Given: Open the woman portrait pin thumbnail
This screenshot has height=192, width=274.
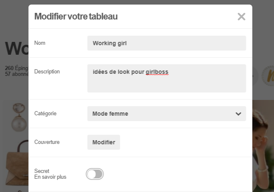Looking at the screenshot, I should (x=263, y=146).
